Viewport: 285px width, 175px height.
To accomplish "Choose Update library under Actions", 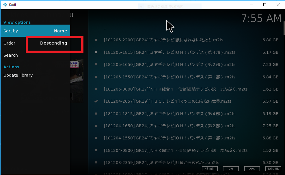I will coord(18,75).
